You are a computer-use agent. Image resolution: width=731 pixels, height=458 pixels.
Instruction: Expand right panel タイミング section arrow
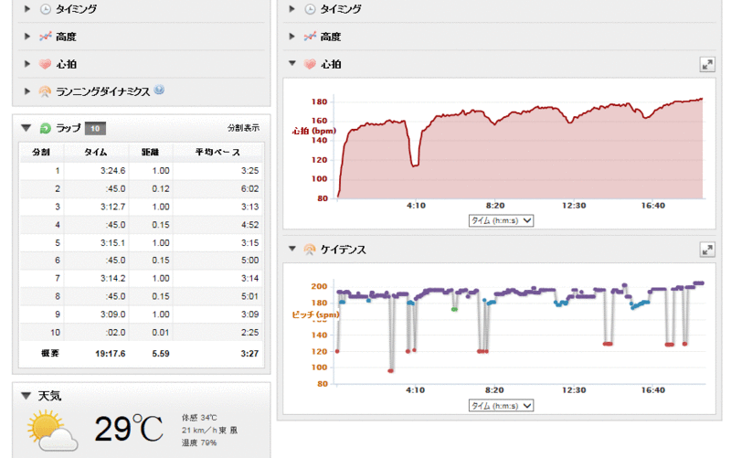[291, 9]
